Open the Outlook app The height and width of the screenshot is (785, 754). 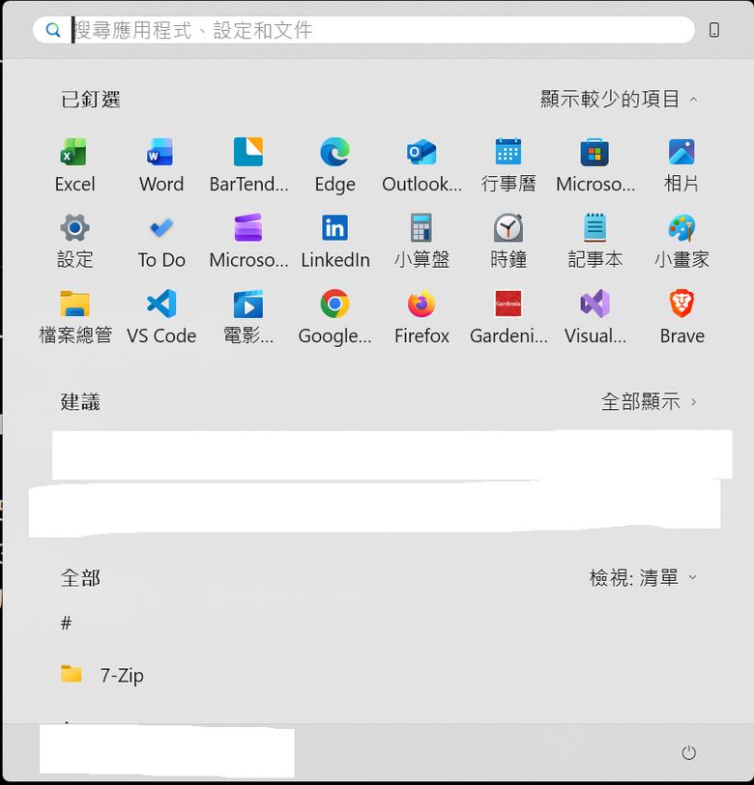click(x=421, y=164)
